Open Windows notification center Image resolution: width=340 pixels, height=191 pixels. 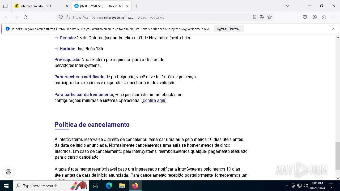tap(331, 186)
